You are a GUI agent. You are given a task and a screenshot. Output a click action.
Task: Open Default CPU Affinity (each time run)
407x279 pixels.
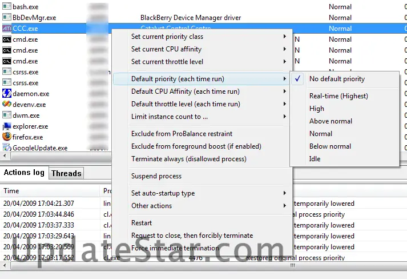203,91
